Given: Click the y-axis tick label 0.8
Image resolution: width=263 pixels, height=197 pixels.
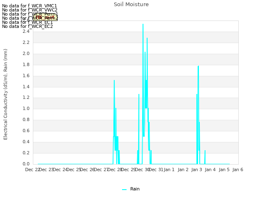Looking at the screenshot, I should pyautogui.click(x=26, y=119).
